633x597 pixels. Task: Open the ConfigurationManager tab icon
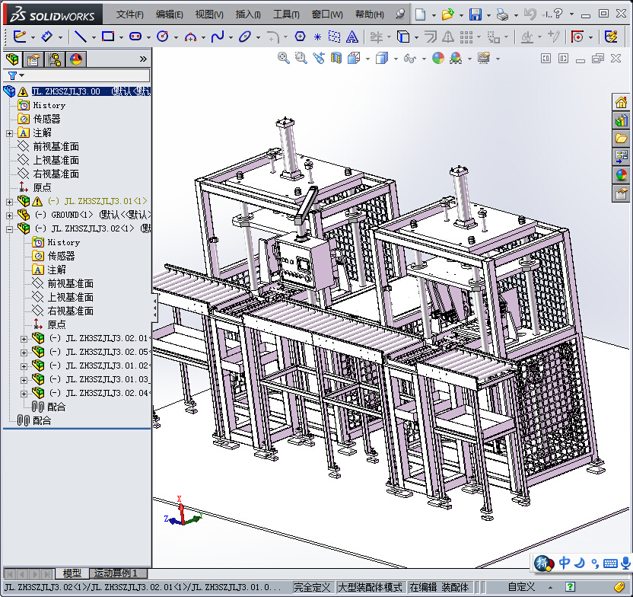point(55,60)
